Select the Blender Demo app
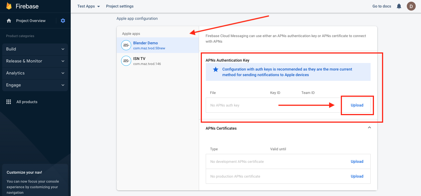421x196 pixels. [x=158, y=45]
